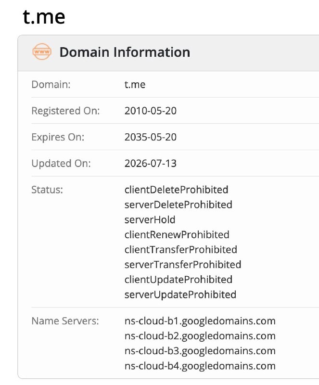
Task: Click the Status: label
Action: tap(47, 190)
